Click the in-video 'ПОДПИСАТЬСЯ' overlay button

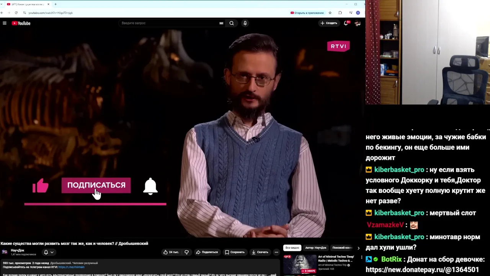pyautogui.click(x=96, y=185)
